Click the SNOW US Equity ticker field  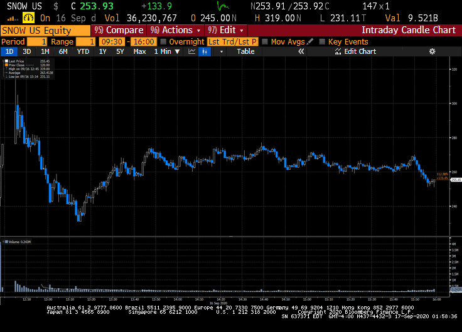pyautogui.click(x=45, y=30)
